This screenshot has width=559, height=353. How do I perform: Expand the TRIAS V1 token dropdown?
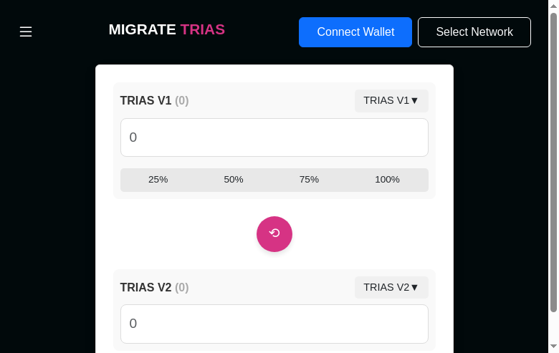[x=391, y=101]
